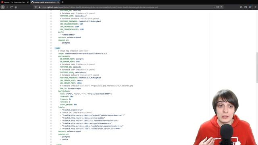
Task: Click the Host zabbix.heyvaldemar.net rule line
Action: pyautogui.click(x=93, y=115)
